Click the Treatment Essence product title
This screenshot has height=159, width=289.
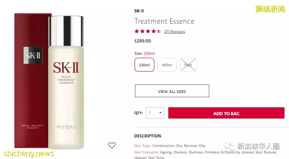pyautogui.click(x=164, y=21)
